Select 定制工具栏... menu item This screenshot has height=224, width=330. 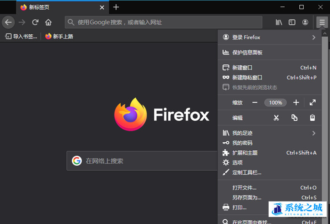269,173
